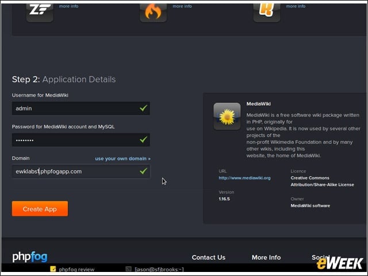Click the Create App button
368x276 pixels.
40,209
